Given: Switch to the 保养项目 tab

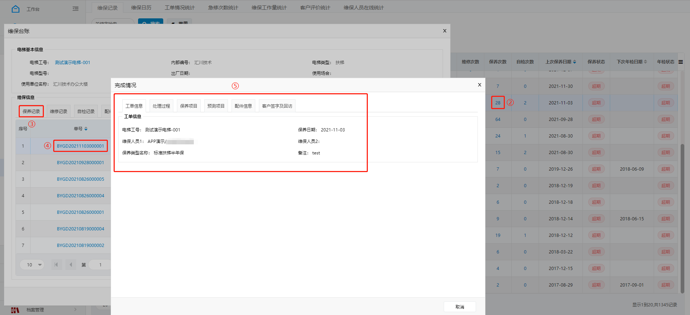Looking at the screenshot, I should [188, 106].
